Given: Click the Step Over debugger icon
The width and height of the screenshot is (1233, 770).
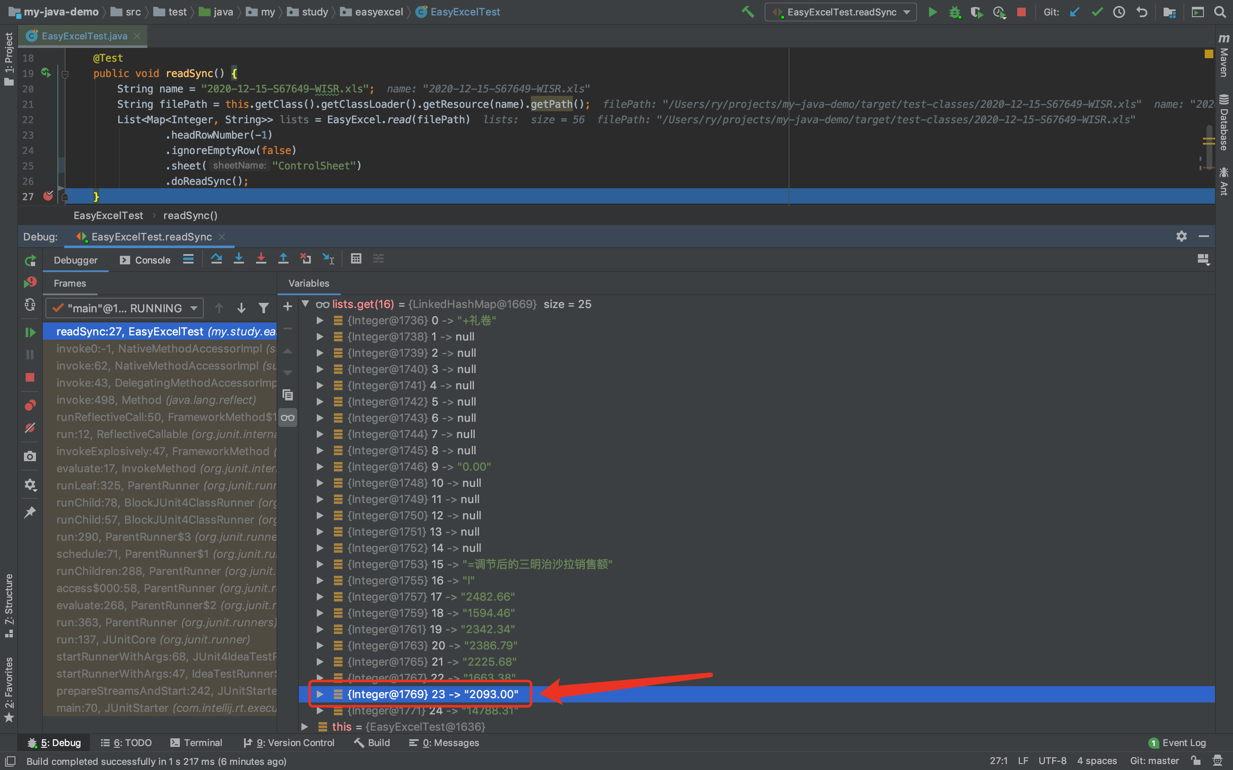Looking at the screenshot, I should coord(216,259).
